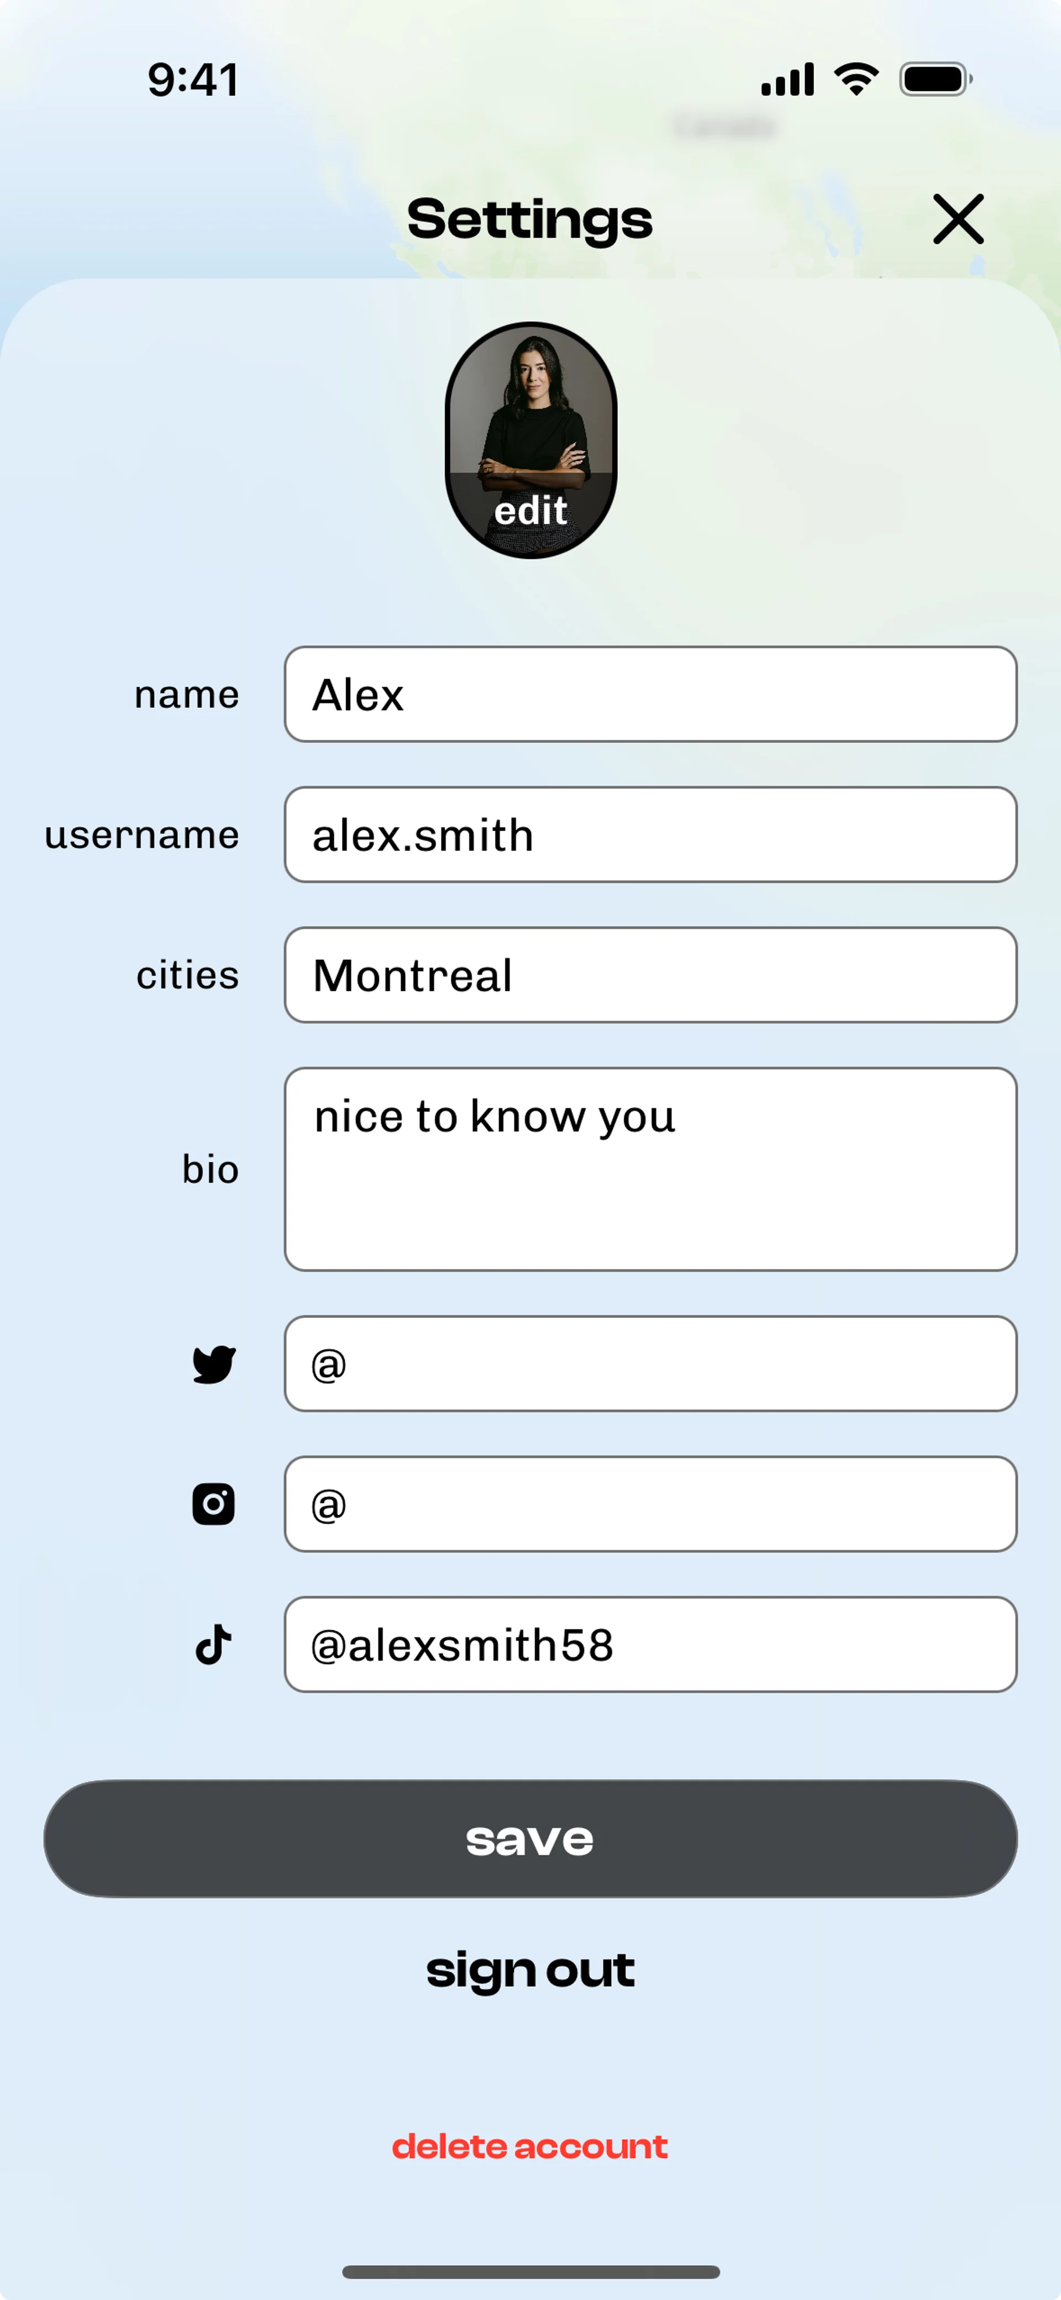Tap the battery icon in status bar

[935, 80]
